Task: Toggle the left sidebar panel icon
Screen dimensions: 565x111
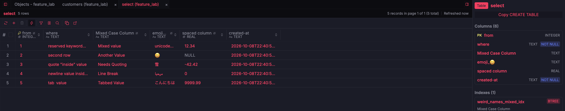Action: pos(6,4)
